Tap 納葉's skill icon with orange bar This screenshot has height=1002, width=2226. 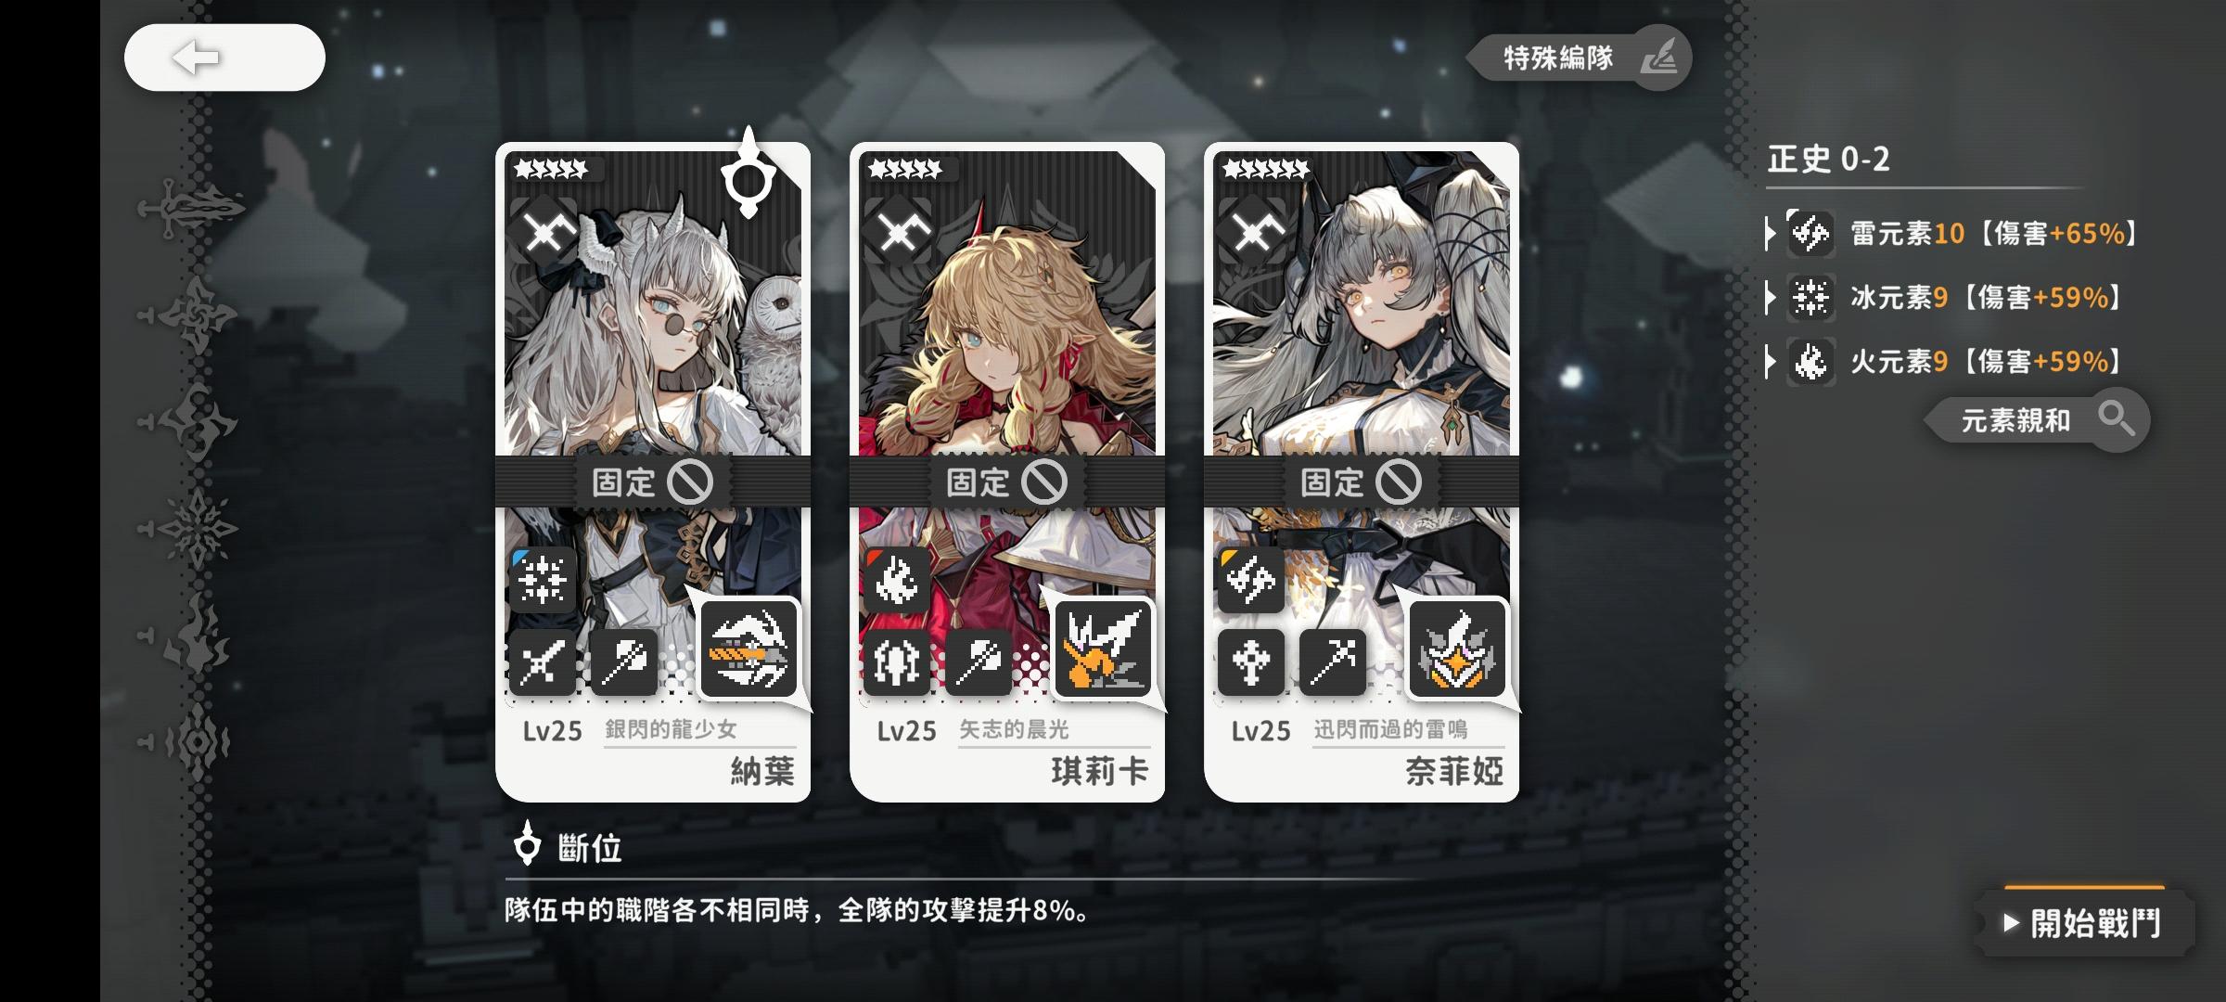[x=748, y=648]
